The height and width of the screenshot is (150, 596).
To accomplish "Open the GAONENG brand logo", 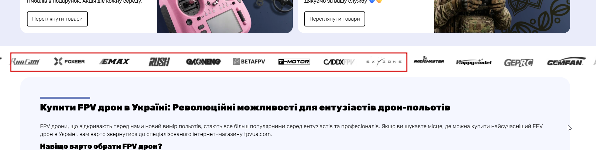I will click(x=203, y=61).
